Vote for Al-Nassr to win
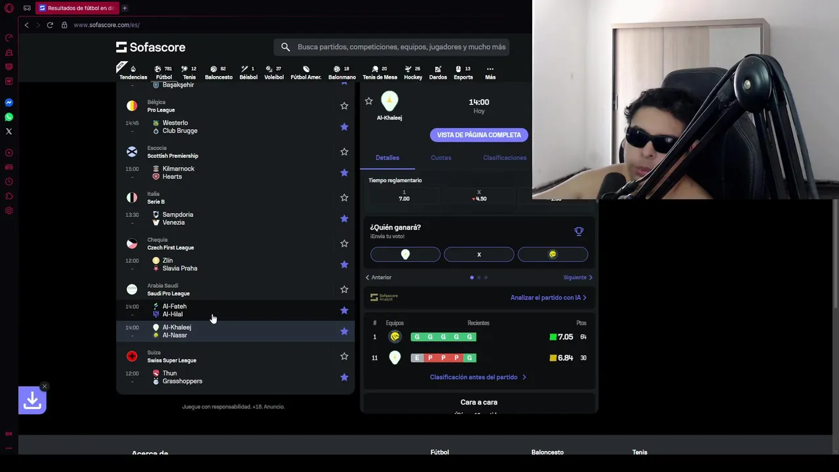Screen dimensions: 839x472 tap(553, 254)
